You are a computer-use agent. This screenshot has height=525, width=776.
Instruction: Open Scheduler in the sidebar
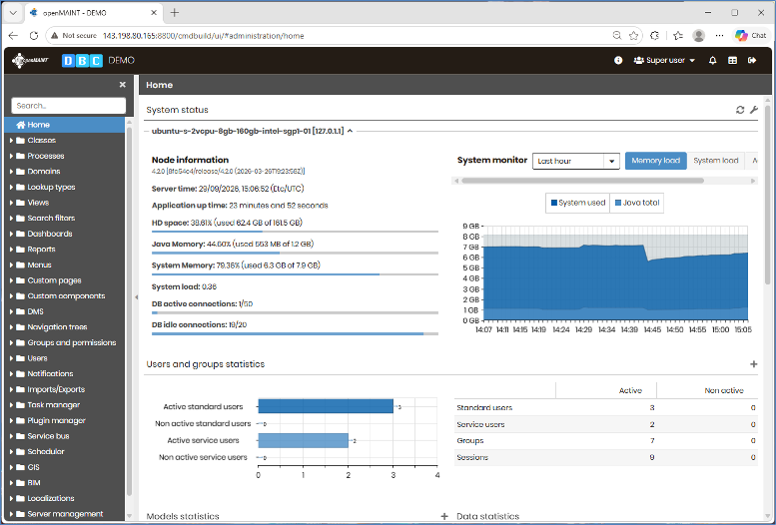(64, 452)
